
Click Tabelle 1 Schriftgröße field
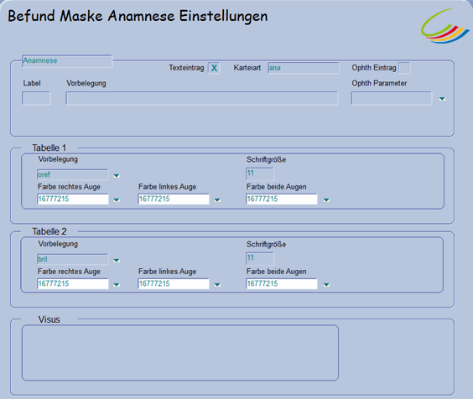260,174
